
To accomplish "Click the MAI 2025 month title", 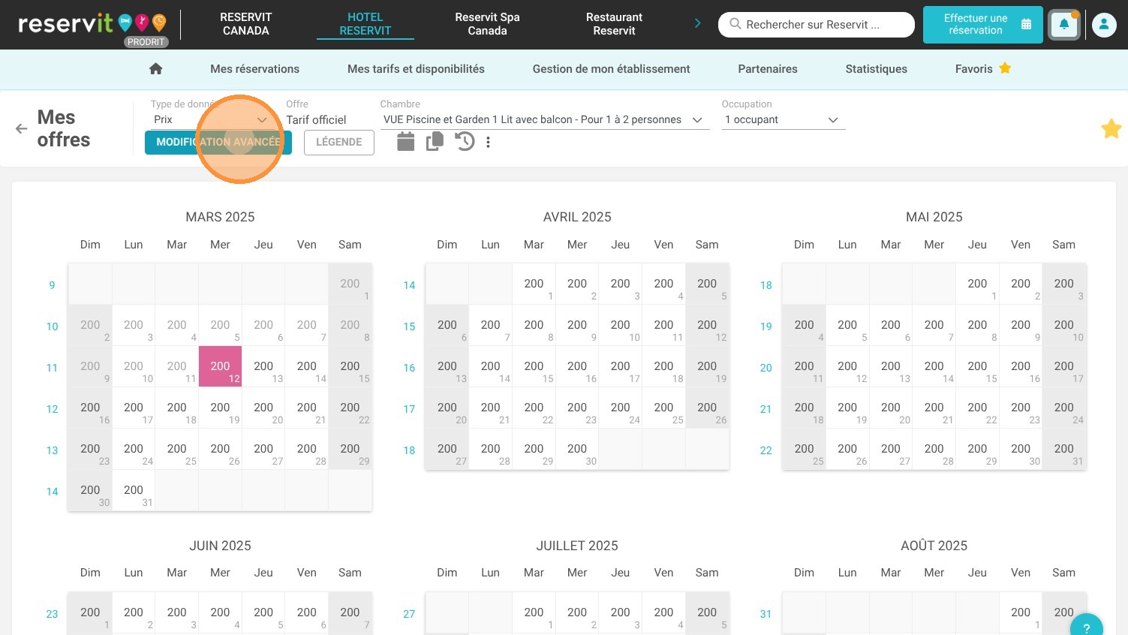I will (934, 217).
